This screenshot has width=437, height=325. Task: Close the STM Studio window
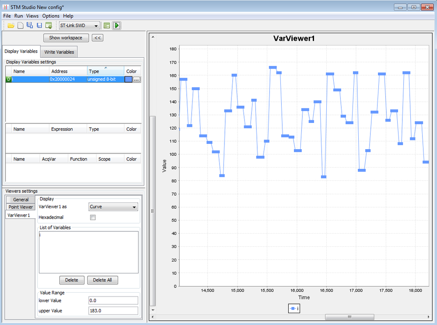[x=427, y=7]
